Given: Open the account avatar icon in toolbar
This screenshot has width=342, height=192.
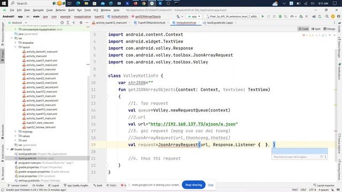Looking at the screenshot, I should point(338,17).
